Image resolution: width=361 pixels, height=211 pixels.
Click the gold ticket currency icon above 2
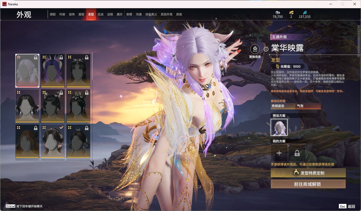pyautogui.click(x=291, y=12)
